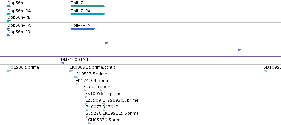Image resolution: width=281 pixels, height=125 pixels.
Task: Select the Toll-7 gene arrow bar
Action: pyautogui.click(x=88, y=6)
